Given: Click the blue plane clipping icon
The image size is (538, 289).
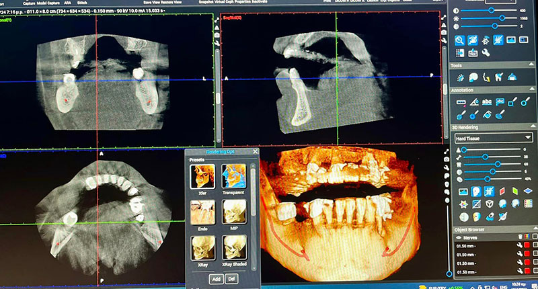Looking at the screenshot, I should click(x=528, y=191).
